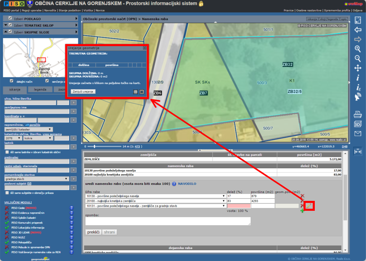Uncheck the Izberi PODLAGO checkbox
Image resolution: width=366 pixels, height=261 pixels.
click(10, 18)
